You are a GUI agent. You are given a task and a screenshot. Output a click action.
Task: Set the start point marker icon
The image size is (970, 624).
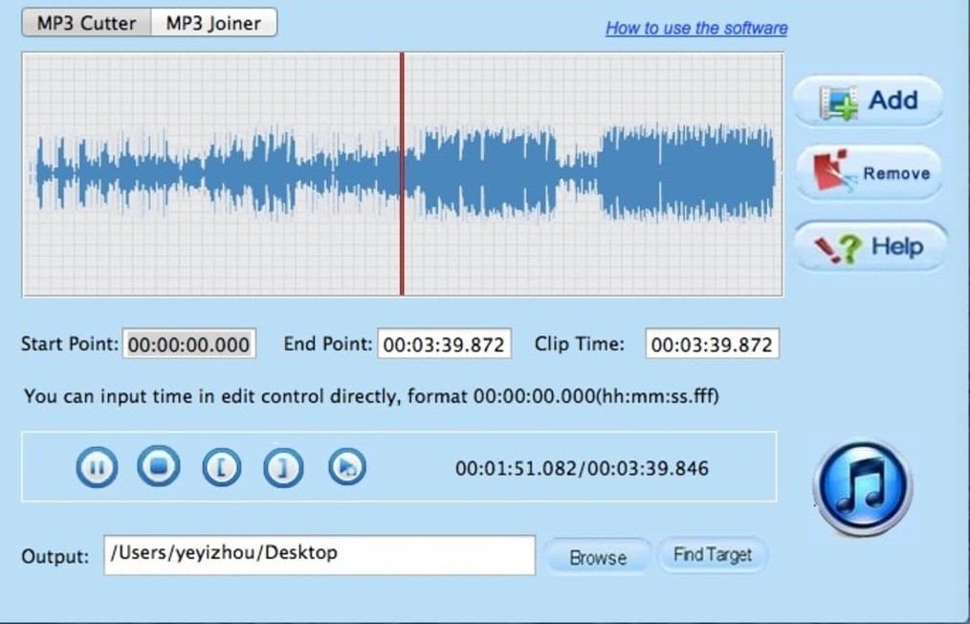click(221, 467)
